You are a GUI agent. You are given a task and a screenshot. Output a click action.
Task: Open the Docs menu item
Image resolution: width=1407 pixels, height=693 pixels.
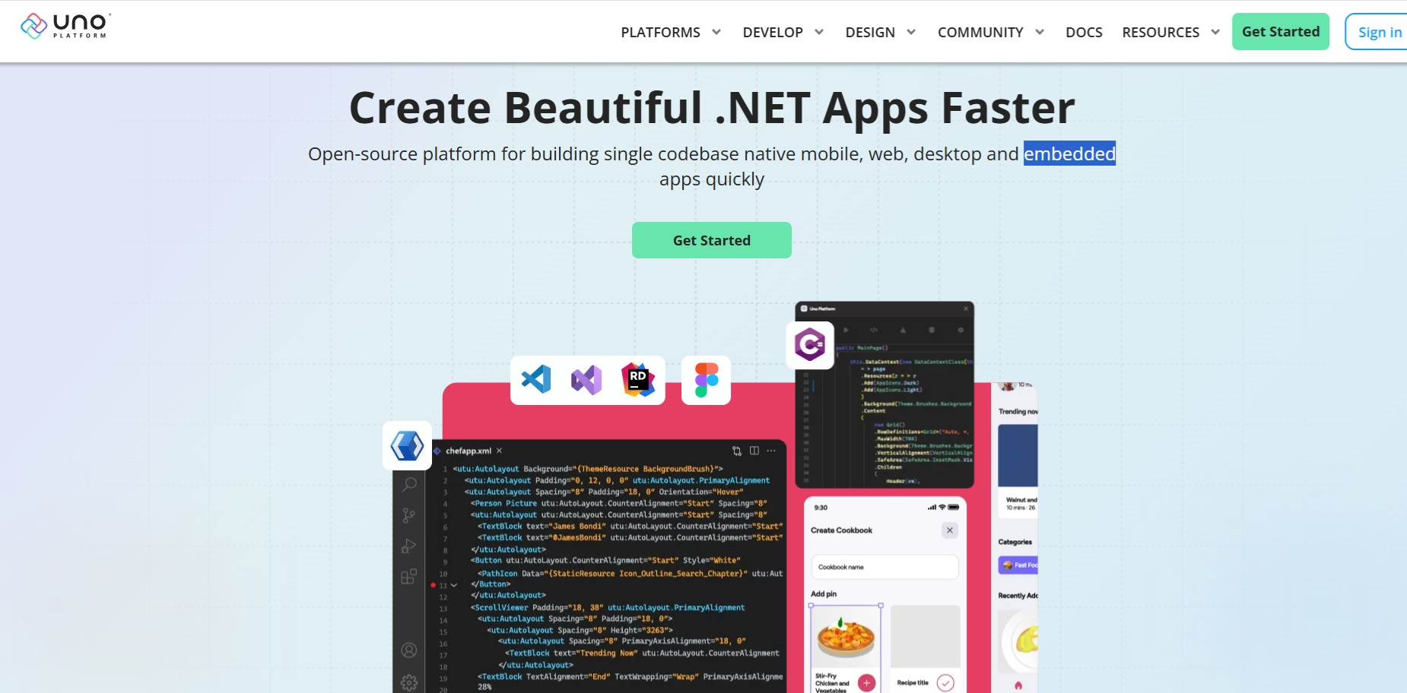point(1084,32)
